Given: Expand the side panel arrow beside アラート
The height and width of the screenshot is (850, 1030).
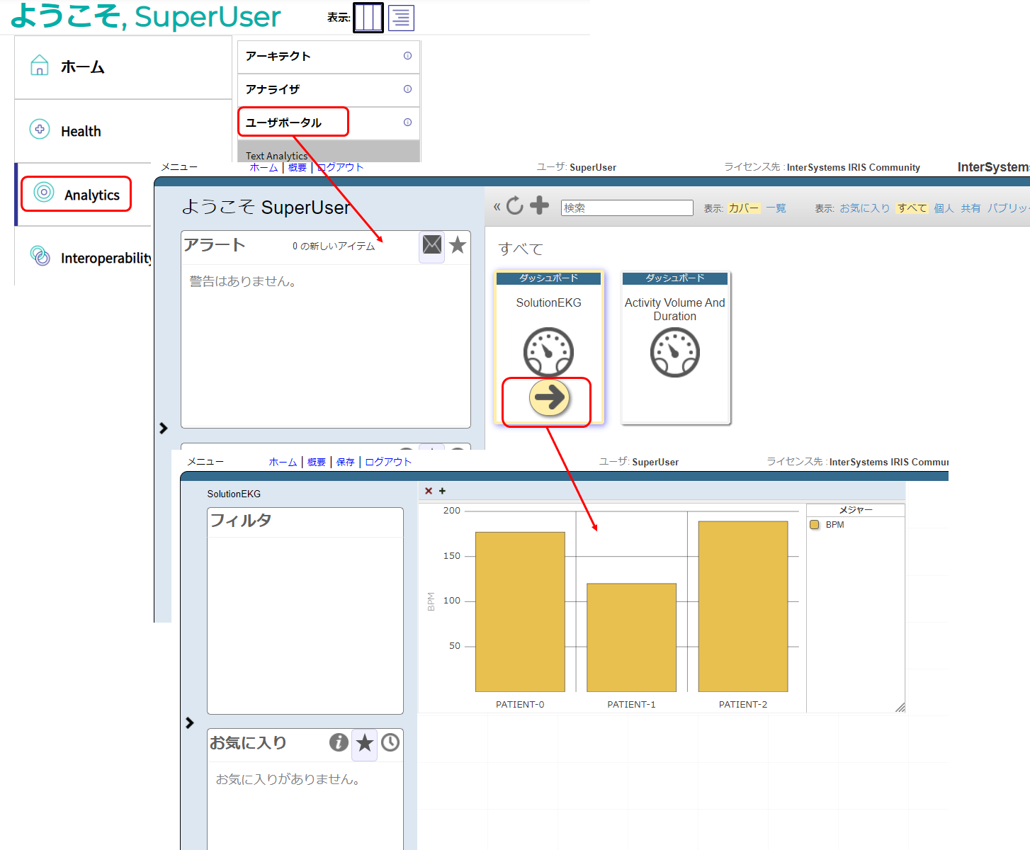Looking at the screenshot, I should pyautogui.click(x=164, y=428).
